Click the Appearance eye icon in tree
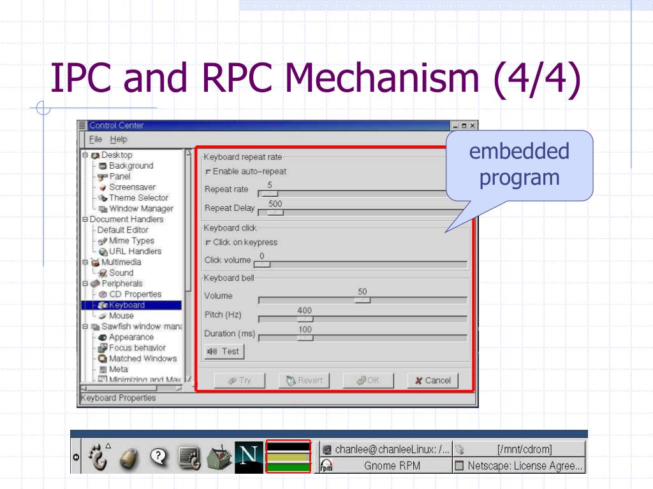 point(103,337)
